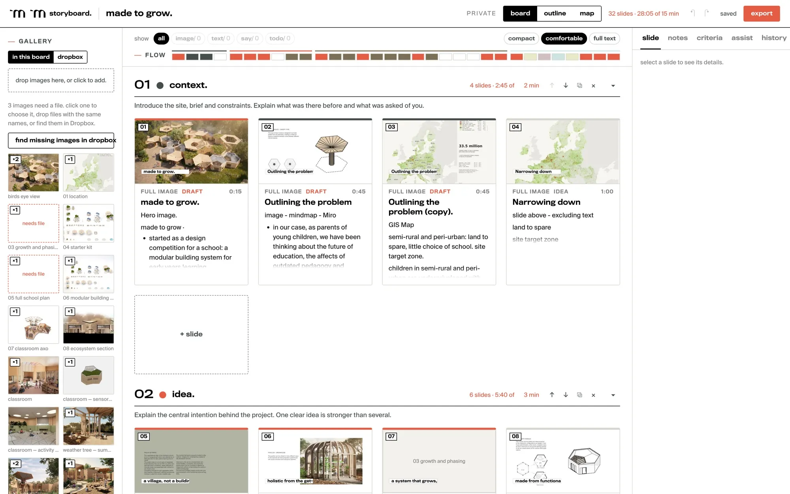
Task: Delete the context section
Action: (593, 86)
